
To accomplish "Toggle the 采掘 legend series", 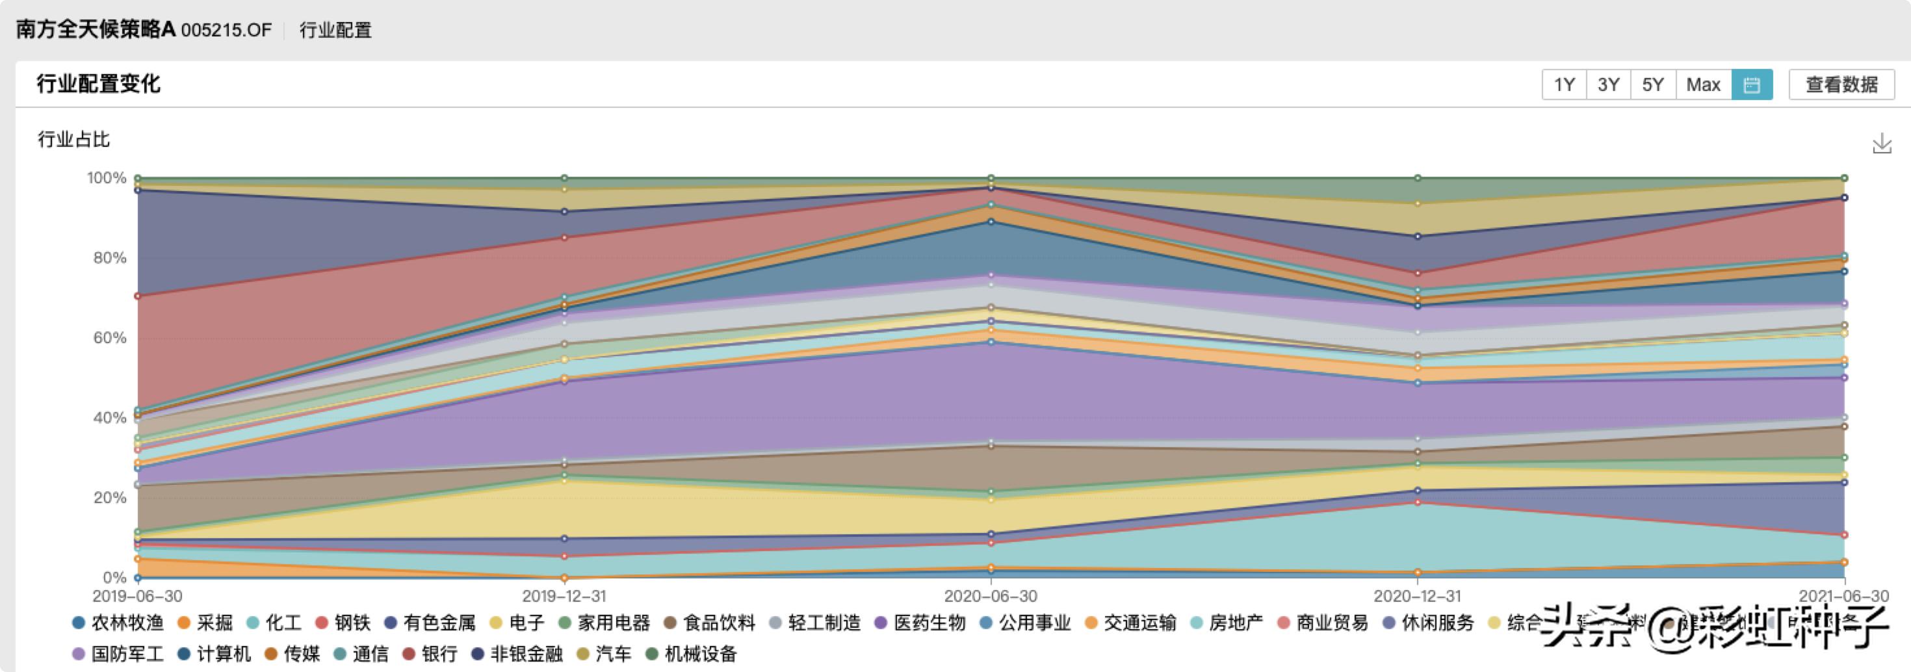I will (205, 623).
